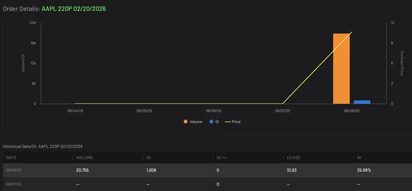Sort by the CLOSE column header
The image size is (412, 191).
pyautogui.click(x=293, y=158)
